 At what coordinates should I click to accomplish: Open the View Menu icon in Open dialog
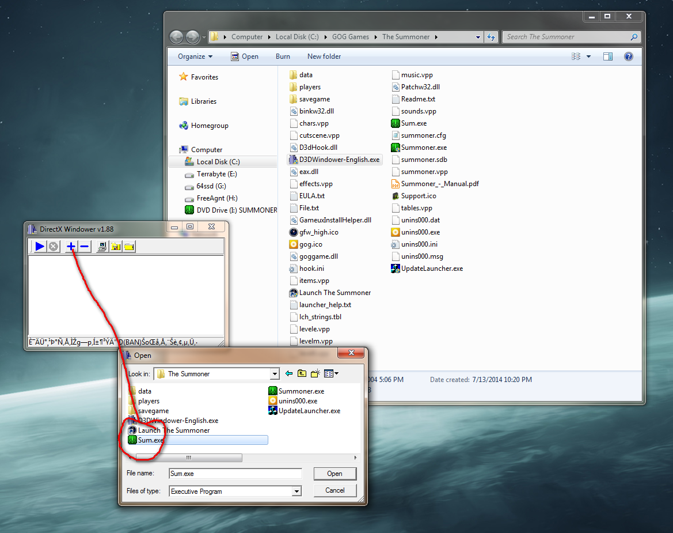[331, 373]
